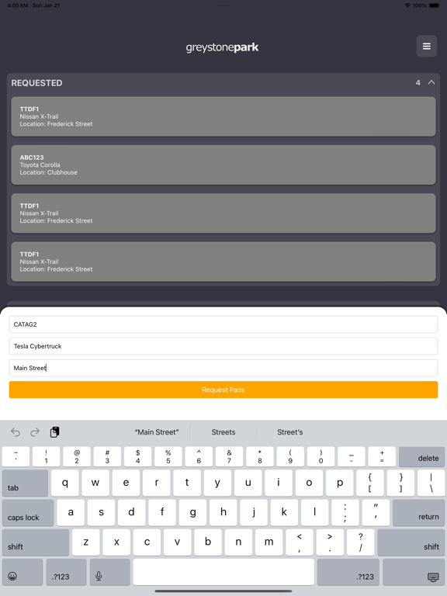The height and width of the screenshot is (596, 447).
Task: Tap the plus equals key
Action: click(382, 456)
